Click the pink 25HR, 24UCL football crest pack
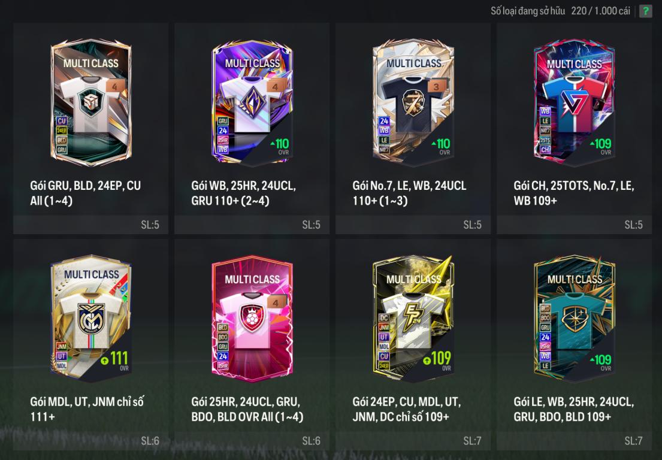Image resolution: width=662 pixels, height=460 pixels. (x=252, y=319)
